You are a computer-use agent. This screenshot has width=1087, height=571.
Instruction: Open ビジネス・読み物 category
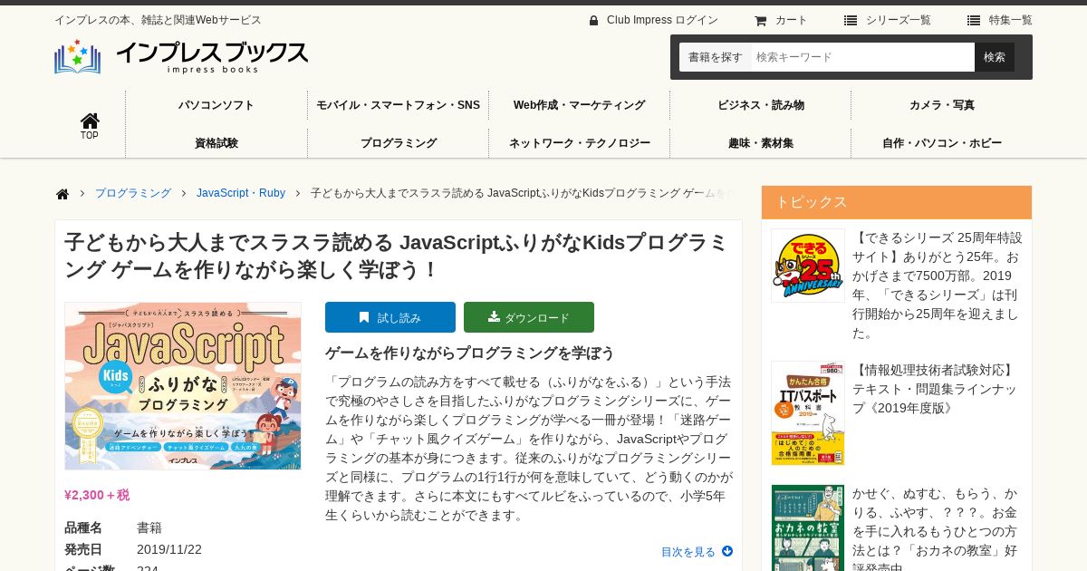click(x=760, y=105)
